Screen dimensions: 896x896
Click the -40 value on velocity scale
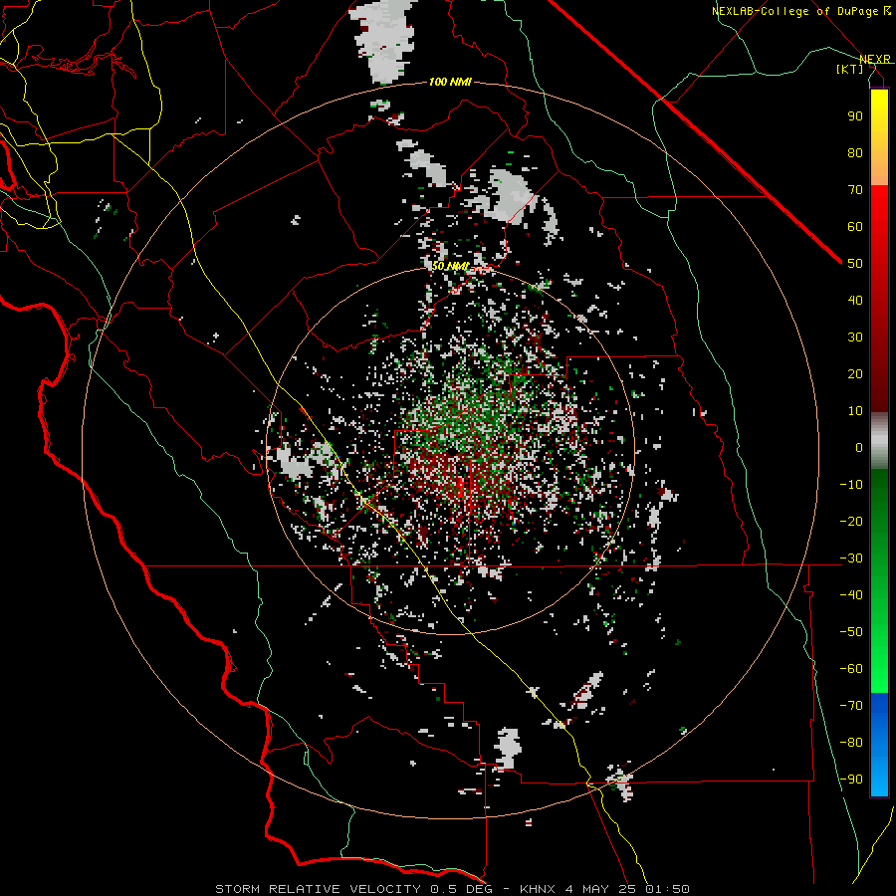[851, 595]
